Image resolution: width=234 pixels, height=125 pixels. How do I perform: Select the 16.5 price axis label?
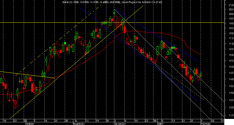click(231, 49)
